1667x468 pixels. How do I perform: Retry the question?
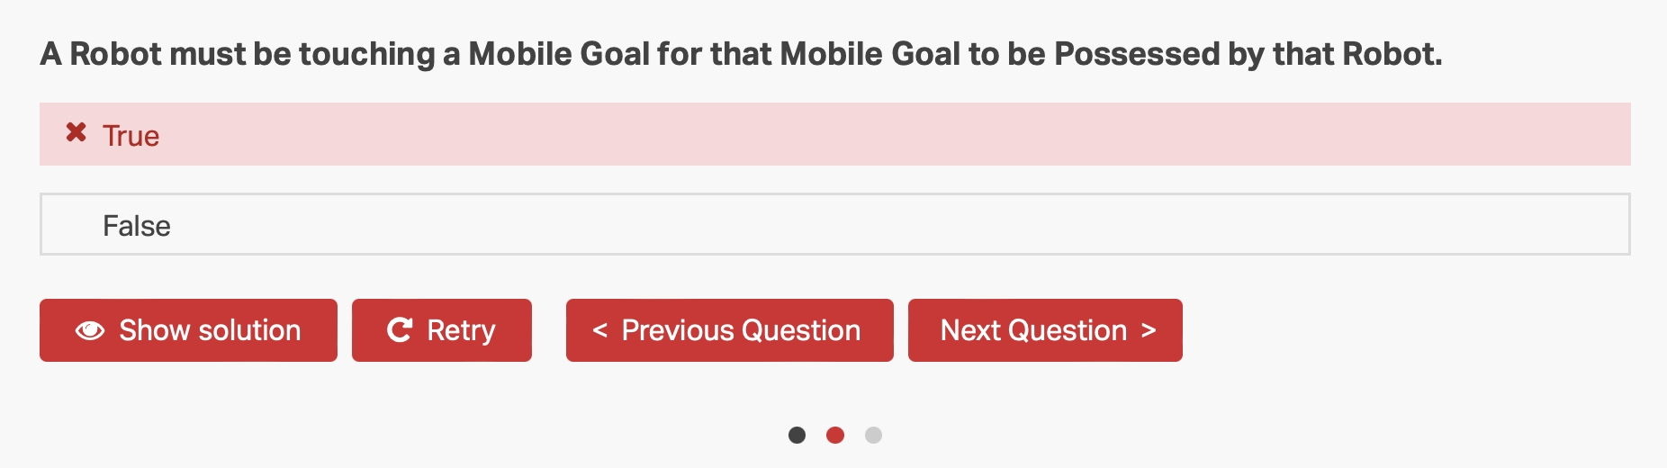(442, 330)
